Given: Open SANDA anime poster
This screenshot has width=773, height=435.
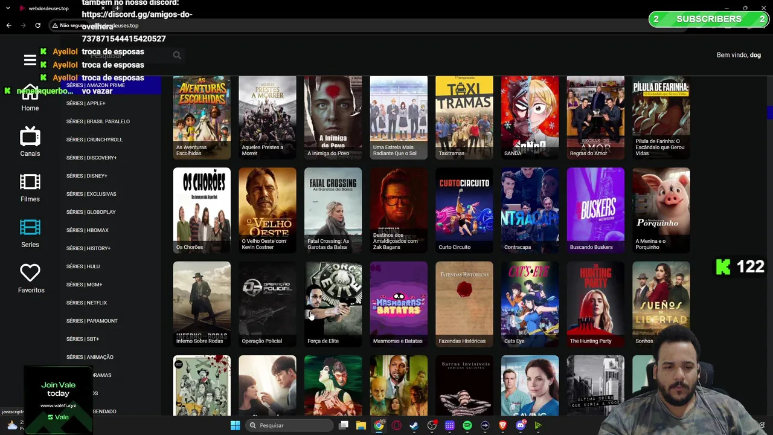Looking at the screenshot, I should 530,117.
